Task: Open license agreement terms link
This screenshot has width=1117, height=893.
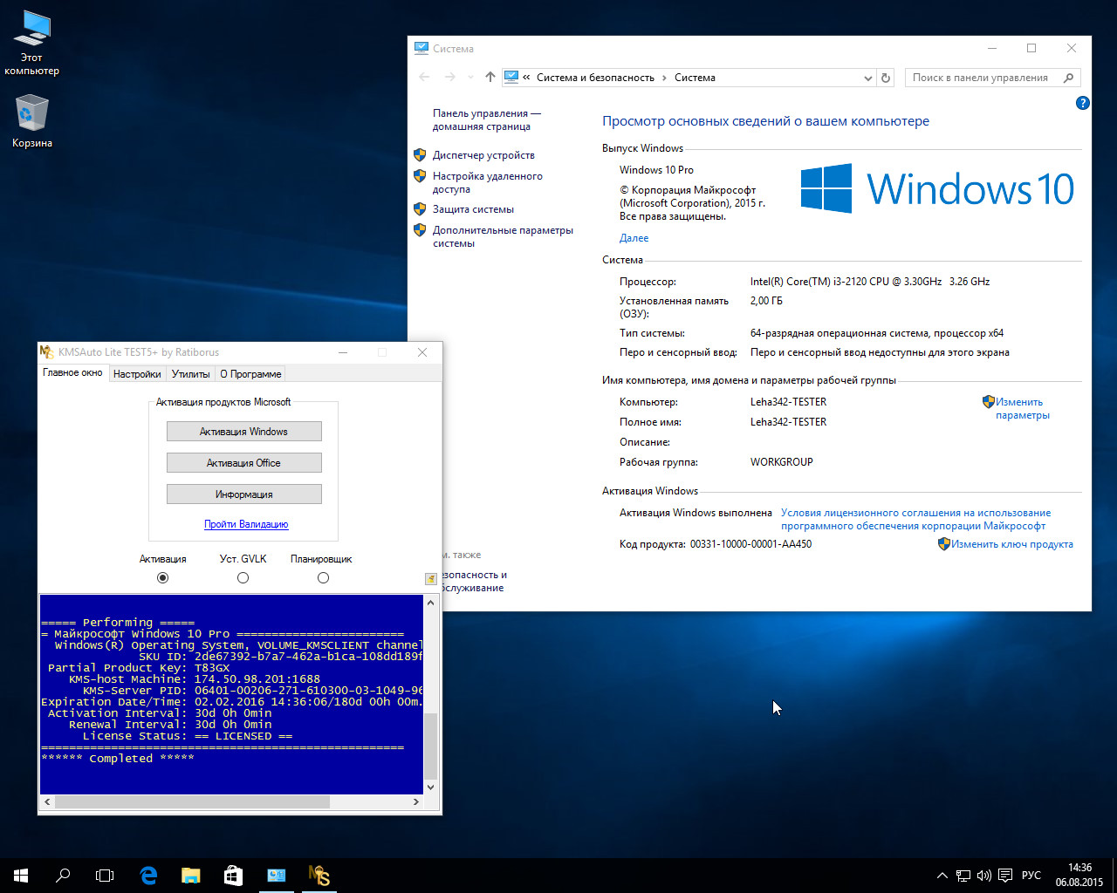Action: click(x=915, y=519)
